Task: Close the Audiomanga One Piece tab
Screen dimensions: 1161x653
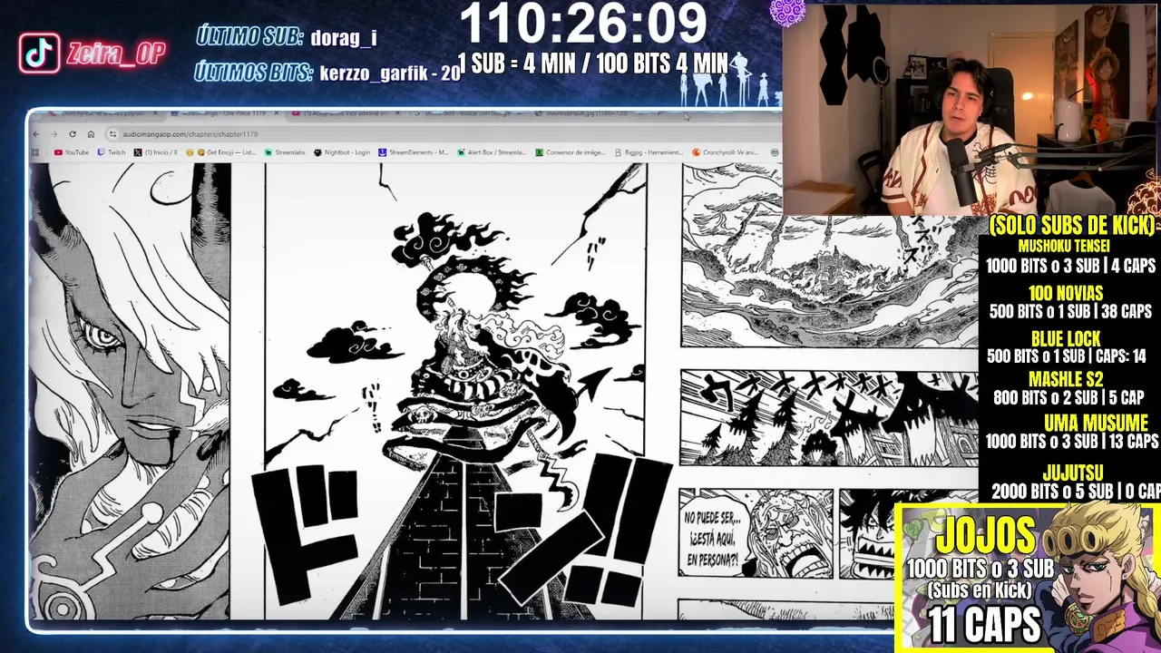Action: coord(277,113)
